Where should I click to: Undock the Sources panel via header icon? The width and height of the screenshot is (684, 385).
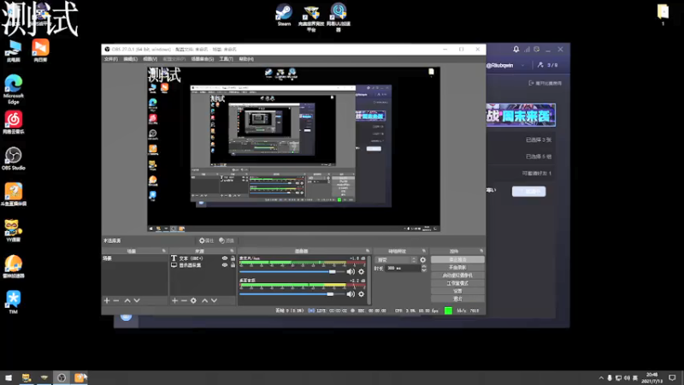[x=232, y=251]
